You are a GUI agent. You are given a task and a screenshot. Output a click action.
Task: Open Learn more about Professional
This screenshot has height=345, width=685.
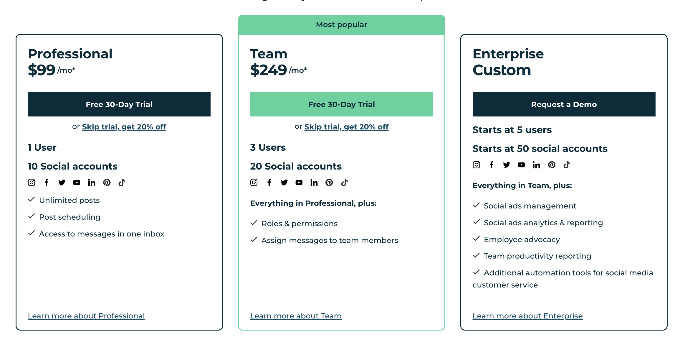coord(86,316)
